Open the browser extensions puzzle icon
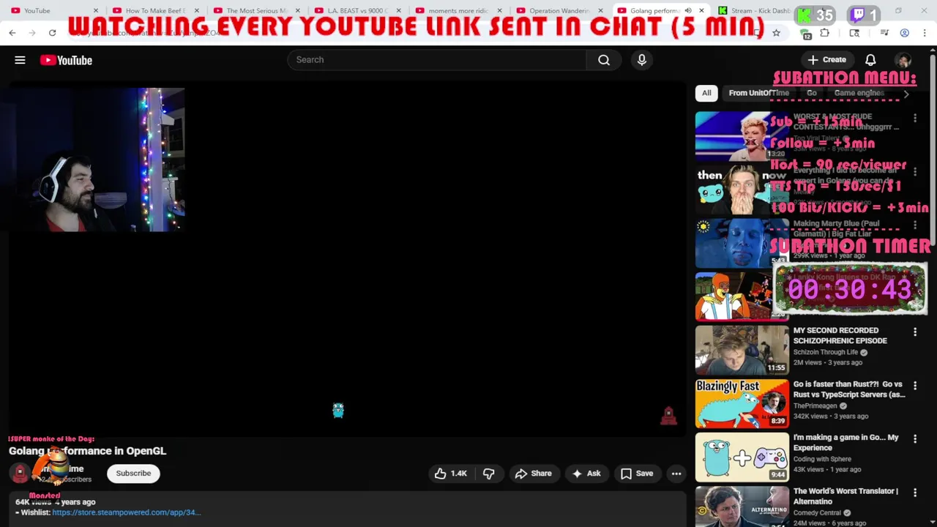This screenshot has height=527, width=937. tap(825, 33)
